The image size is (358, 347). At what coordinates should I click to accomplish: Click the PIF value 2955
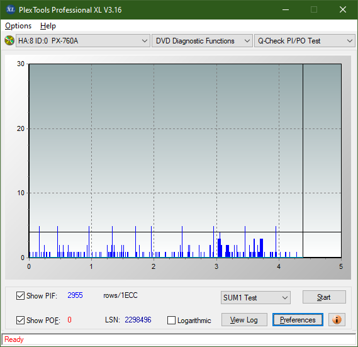click(x=75, y=295)
